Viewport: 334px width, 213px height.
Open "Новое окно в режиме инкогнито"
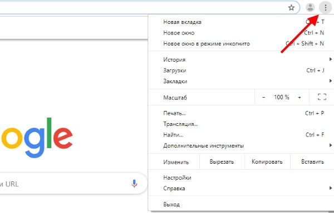[241, 44]
